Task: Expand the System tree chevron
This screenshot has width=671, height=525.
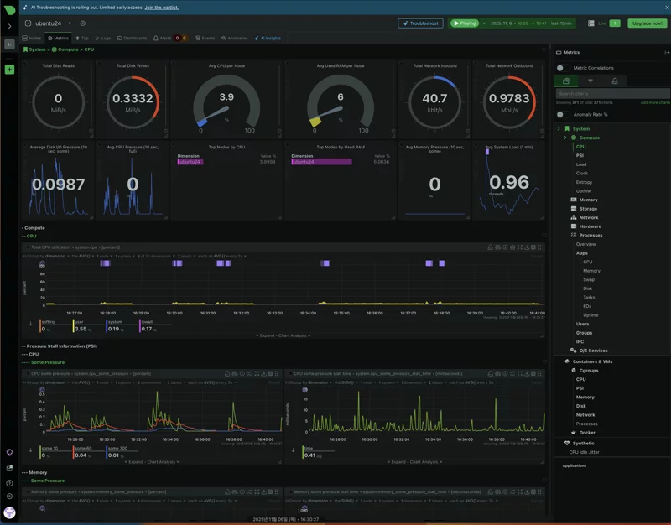Action: 559,129
